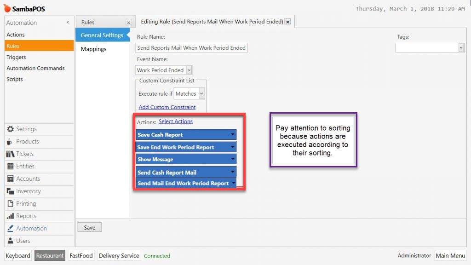
Task: Expand the Event Name dropdown
Action: (188, 70)
